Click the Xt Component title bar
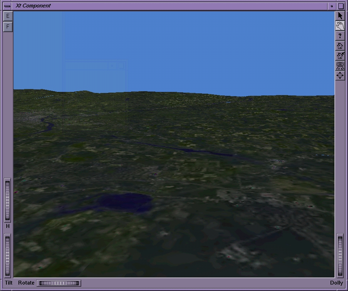This screenshot has height=291, width=348. coord(169,6)
